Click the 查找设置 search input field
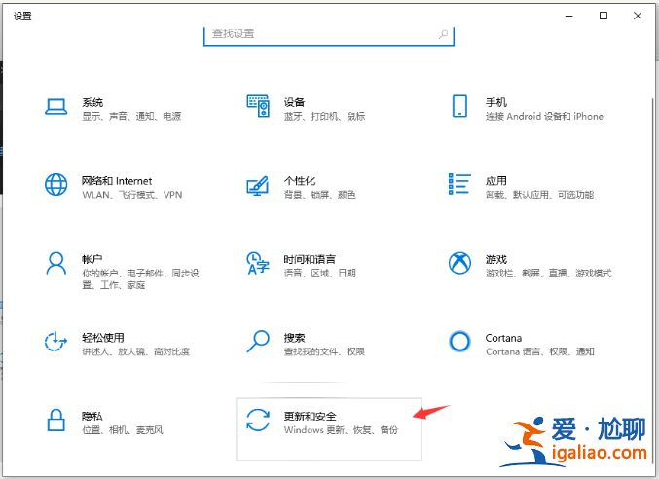659x479 pixels. click(321, 34)
